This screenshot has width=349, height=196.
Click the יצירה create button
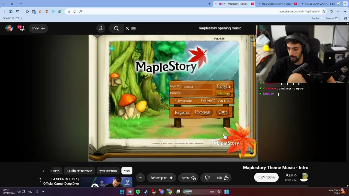pos(38,28)
